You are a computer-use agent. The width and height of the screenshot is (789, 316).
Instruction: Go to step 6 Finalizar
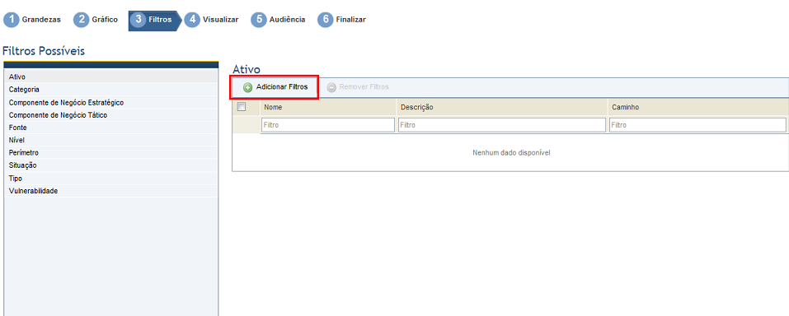pyautogui.click(x=341, y=20)
